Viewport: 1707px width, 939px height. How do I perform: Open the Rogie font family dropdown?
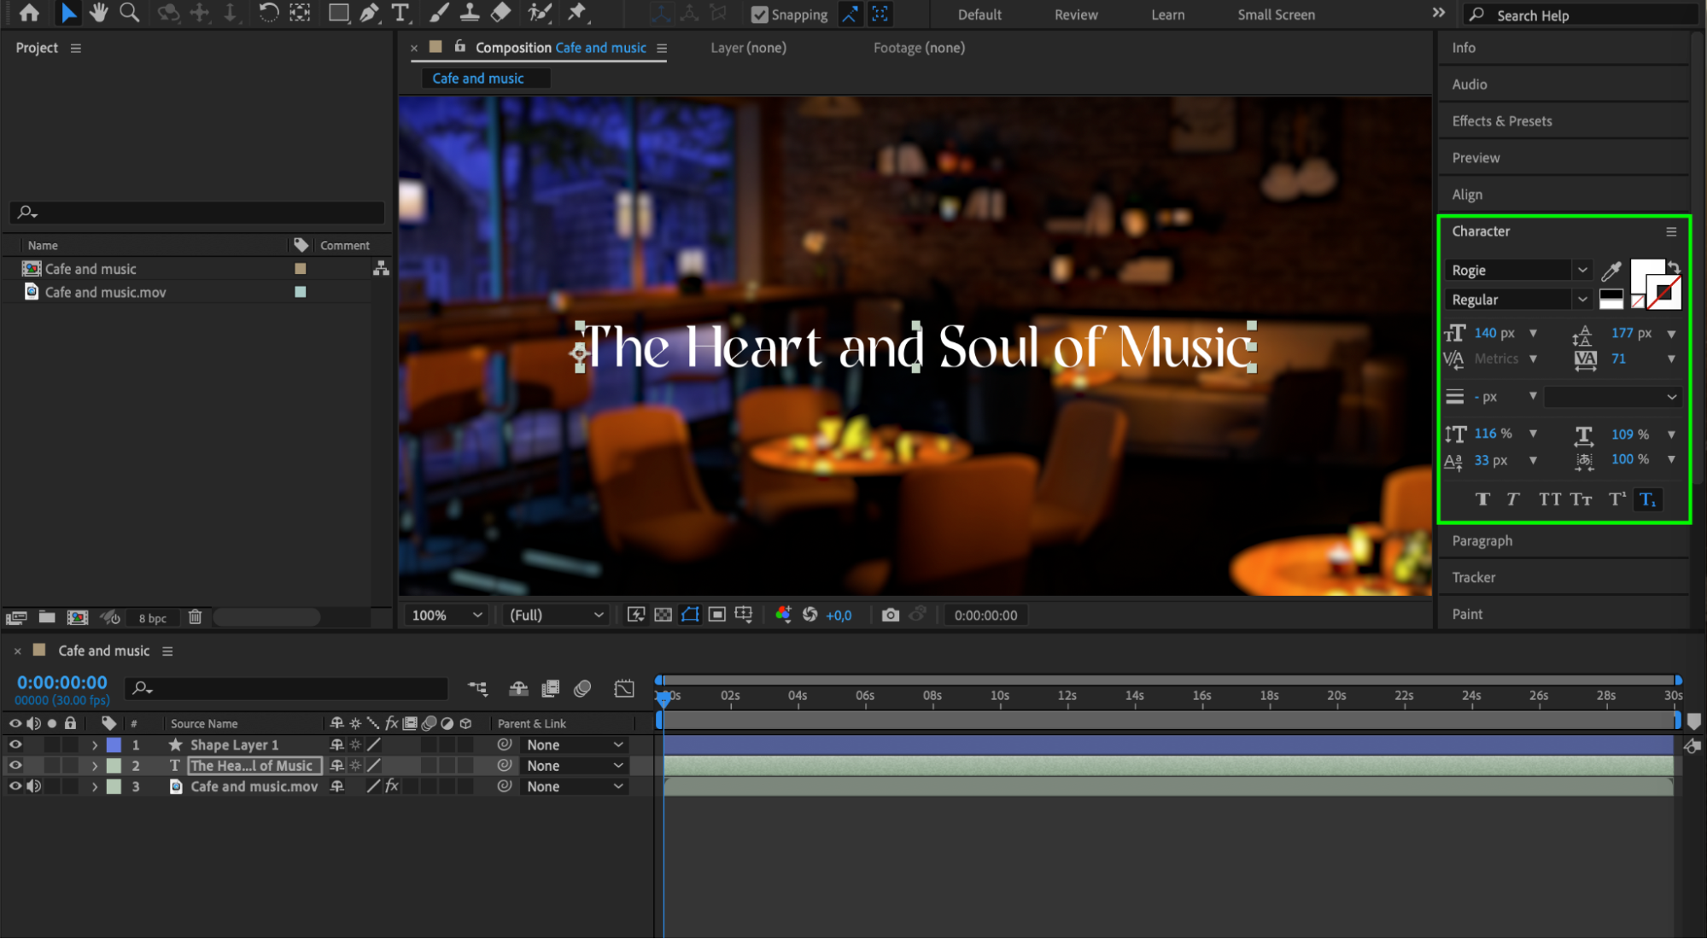pos(1581,270)
